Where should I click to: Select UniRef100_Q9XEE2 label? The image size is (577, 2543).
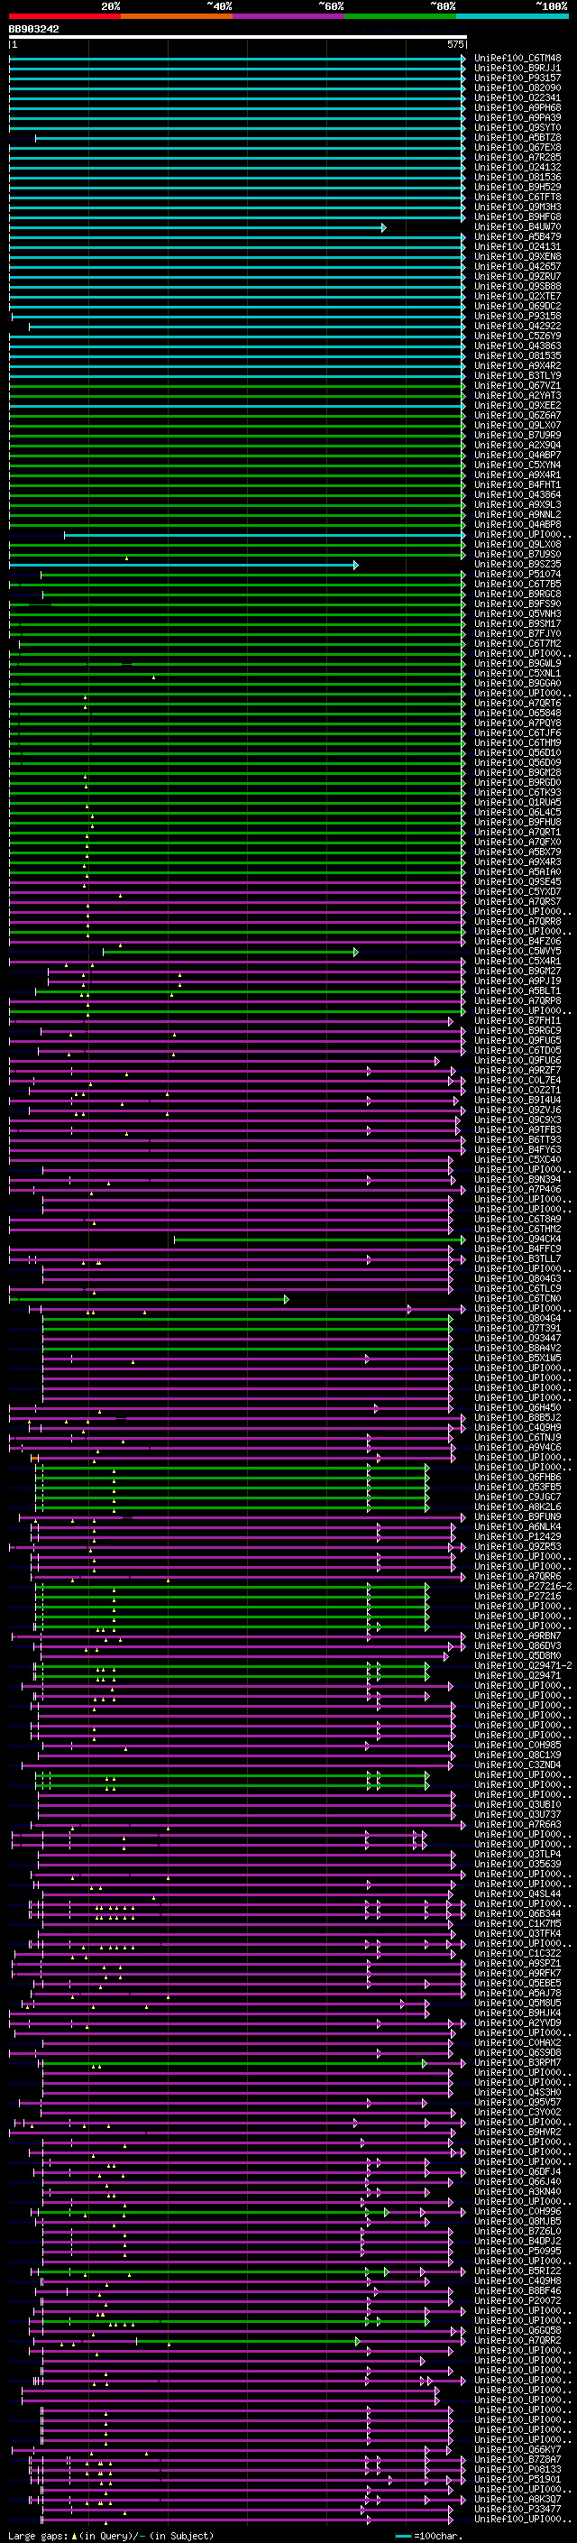517,405
